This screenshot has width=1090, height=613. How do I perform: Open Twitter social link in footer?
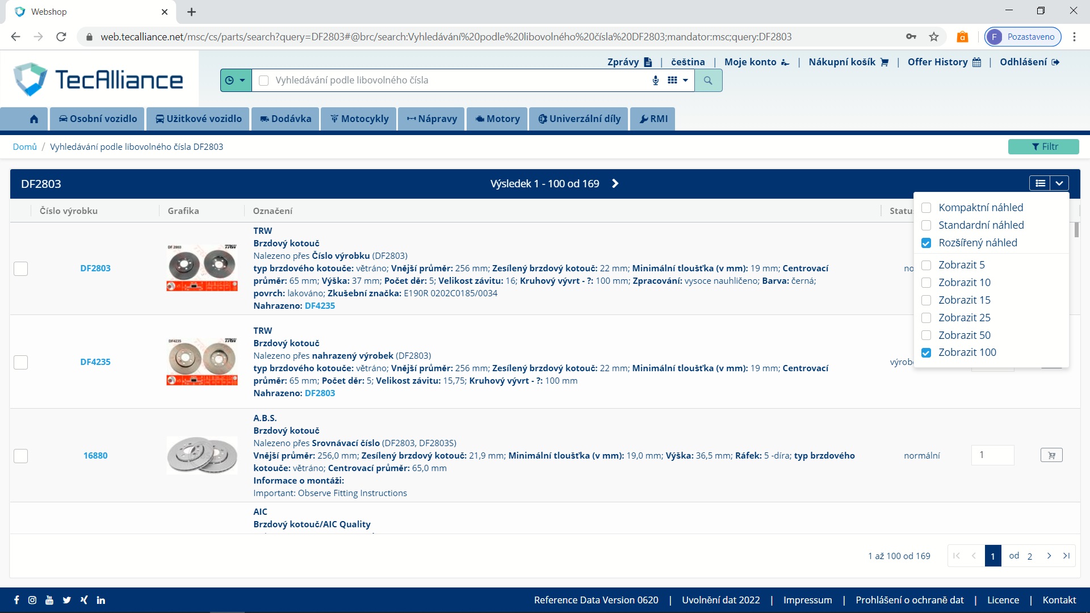point(67,600)
